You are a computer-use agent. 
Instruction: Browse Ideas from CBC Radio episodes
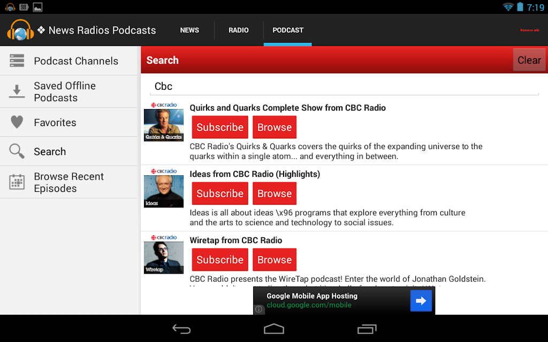[275, 193]
